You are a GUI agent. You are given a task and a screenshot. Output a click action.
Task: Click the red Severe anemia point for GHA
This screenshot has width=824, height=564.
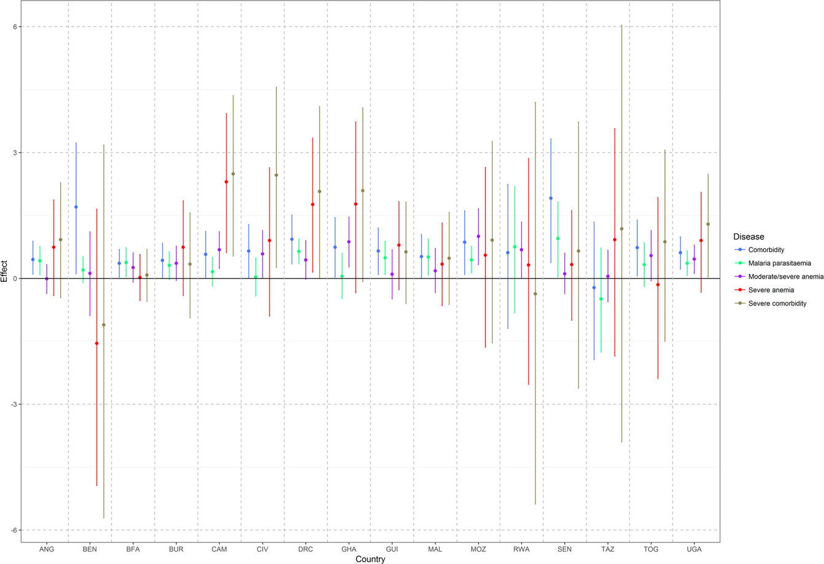tap(356, 204)
